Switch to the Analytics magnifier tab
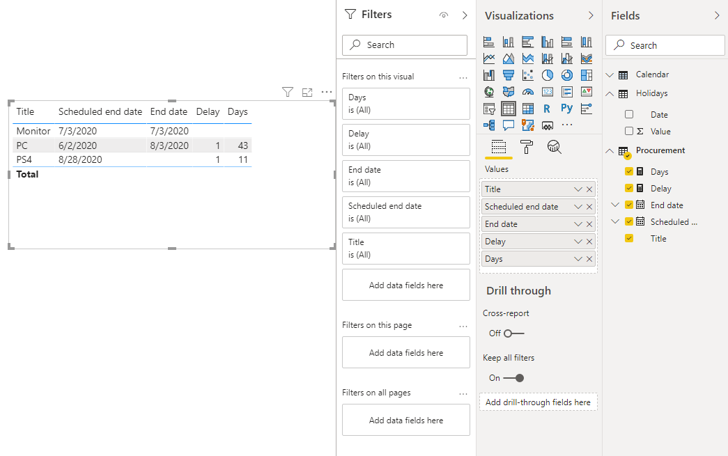The image size is (728, 456). pos(554,147)
